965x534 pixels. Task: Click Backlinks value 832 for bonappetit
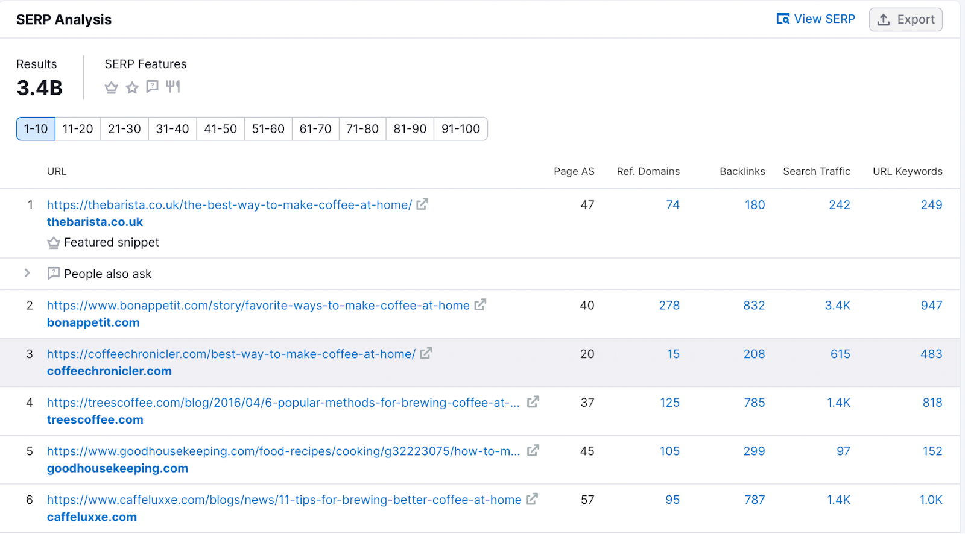click(x=754, y=306)
